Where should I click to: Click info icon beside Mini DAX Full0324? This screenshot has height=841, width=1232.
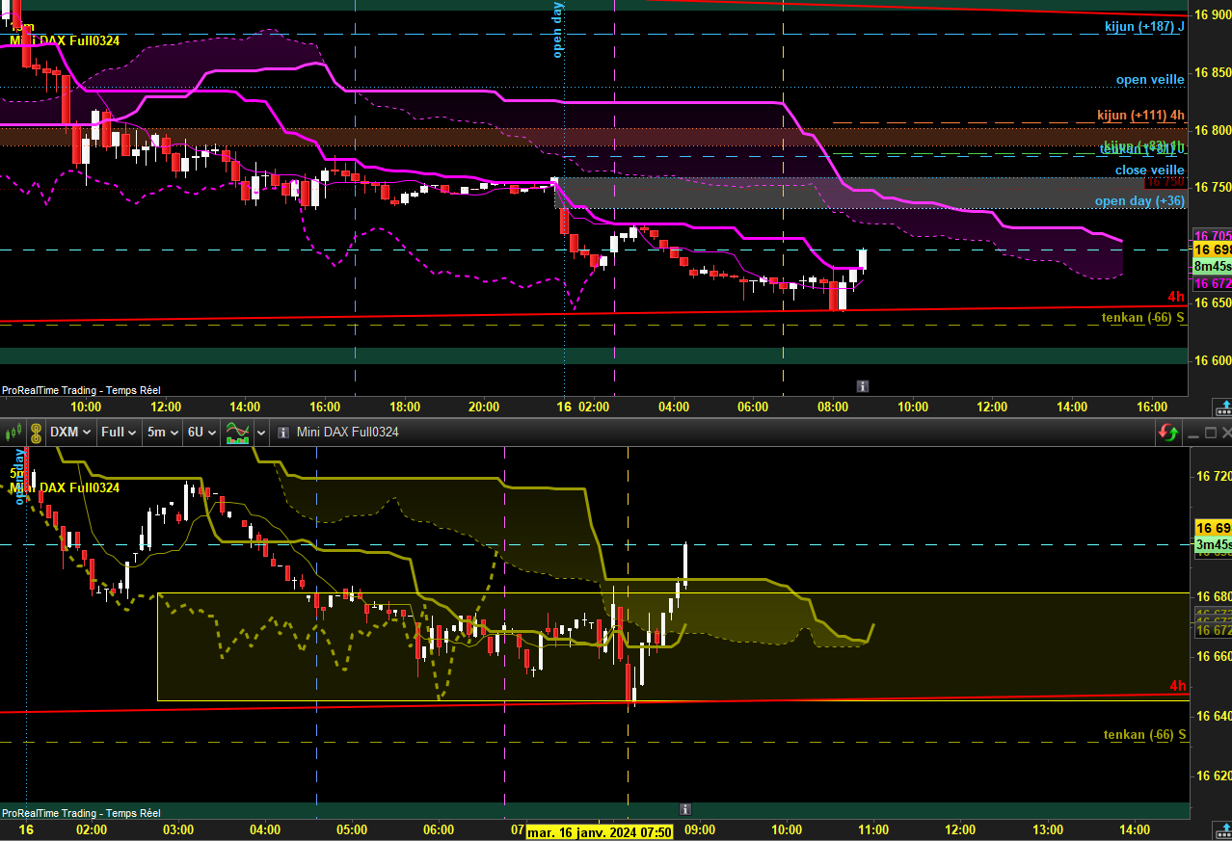(283, 433)
